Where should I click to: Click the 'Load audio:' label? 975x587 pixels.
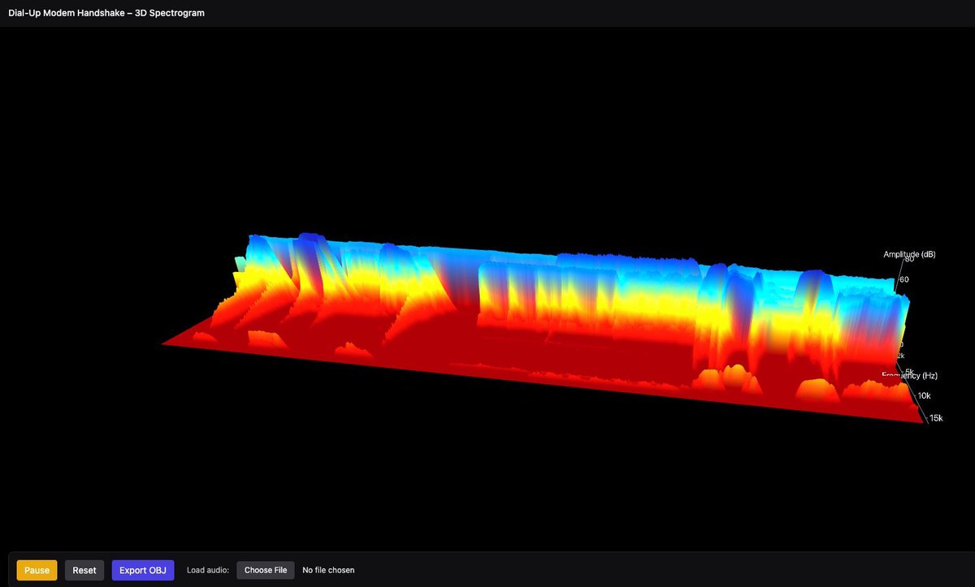(208, 570)
